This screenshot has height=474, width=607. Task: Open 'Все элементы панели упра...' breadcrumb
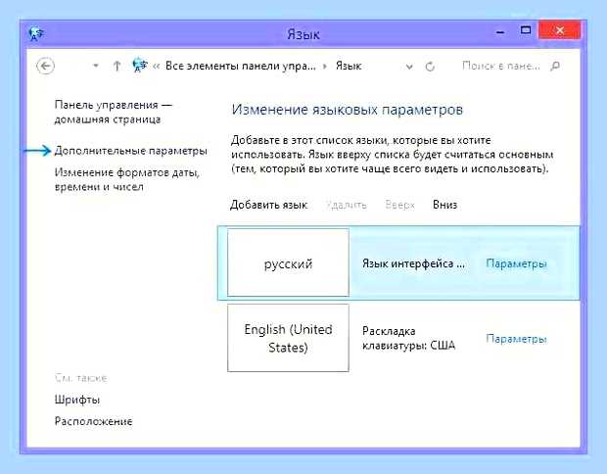click(x=240, y=66)
